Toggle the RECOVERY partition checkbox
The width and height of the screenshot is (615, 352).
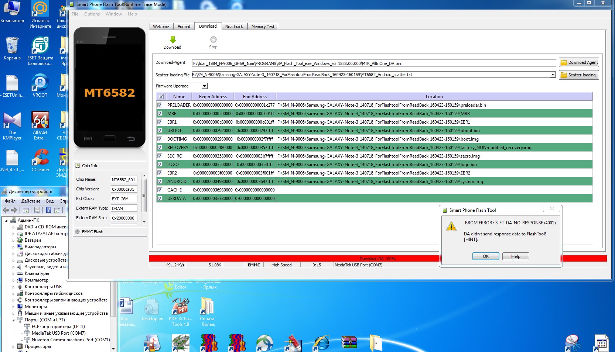(160, 148)
